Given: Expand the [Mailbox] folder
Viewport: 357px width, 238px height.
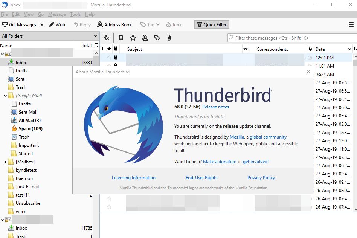Looking at the screenshot, I should coord(5,162).
